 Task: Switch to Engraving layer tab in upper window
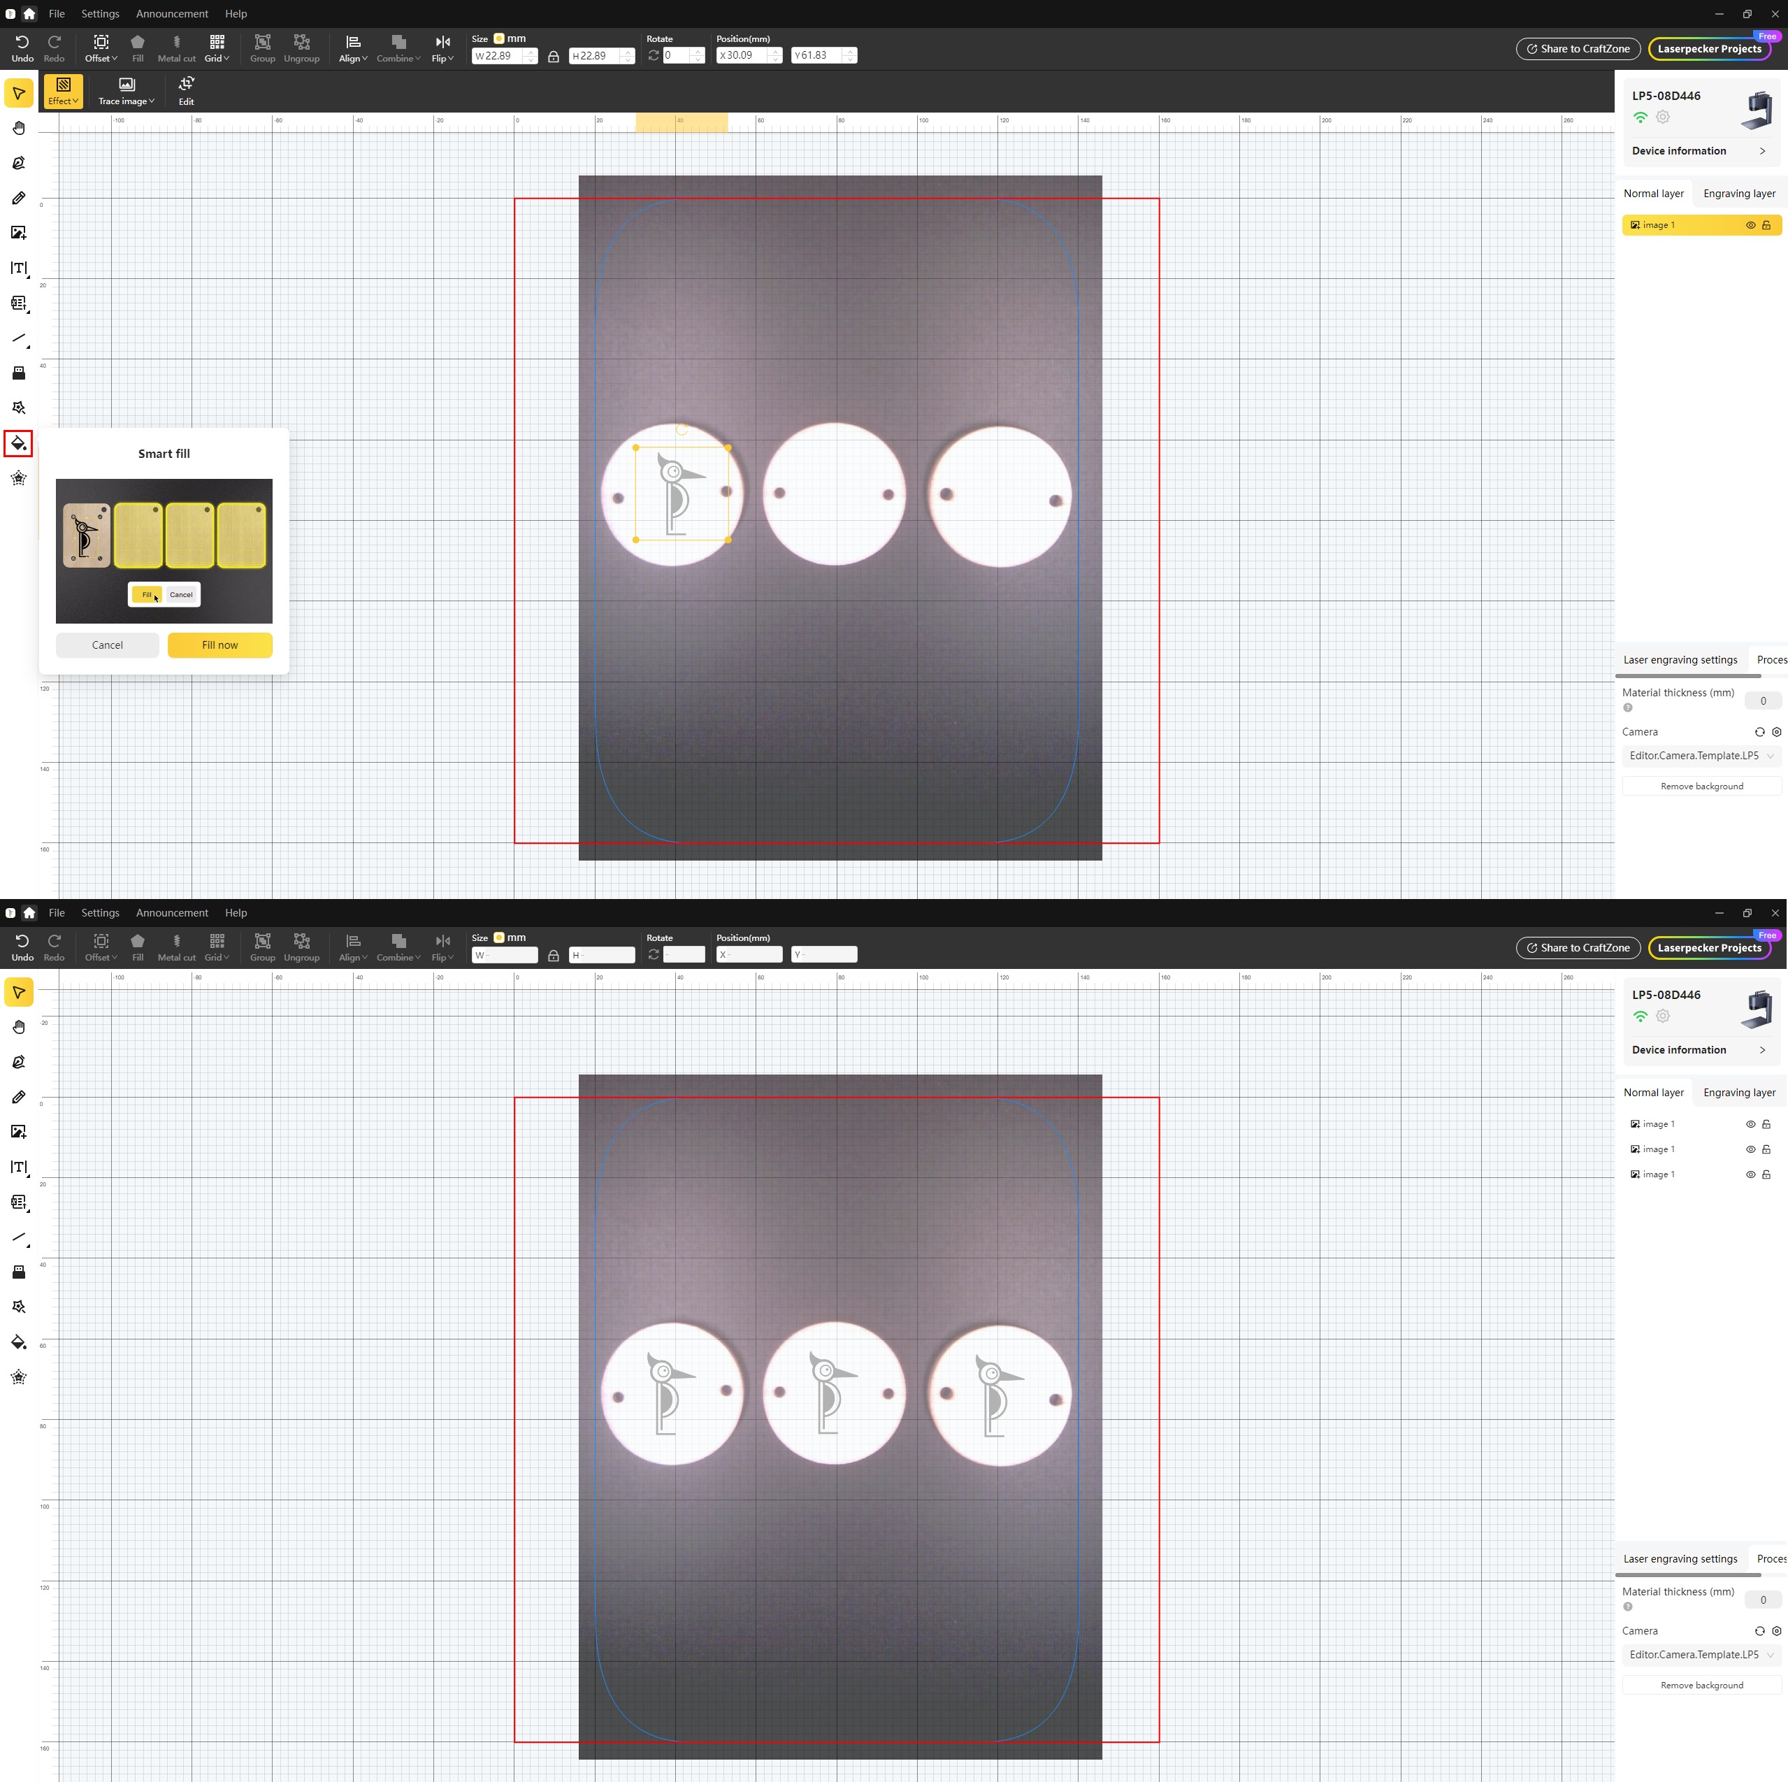coord(1739,194)
